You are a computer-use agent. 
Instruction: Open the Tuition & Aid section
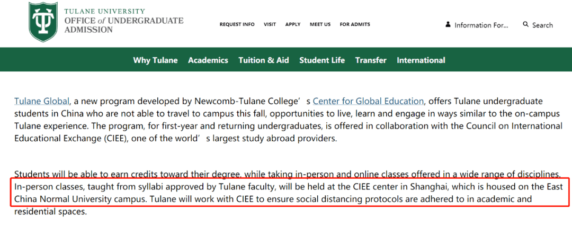pyautogui.click(x=264, y=60)
